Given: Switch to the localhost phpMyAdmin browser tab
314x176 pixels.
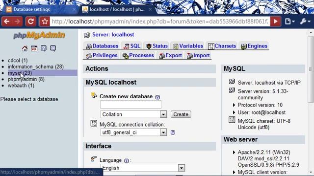Looking at the screenshot, I should tap(117, 9).
